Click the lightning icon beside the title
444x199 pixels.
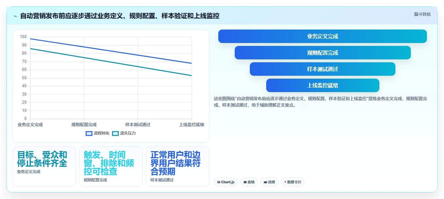click(15, 16)
